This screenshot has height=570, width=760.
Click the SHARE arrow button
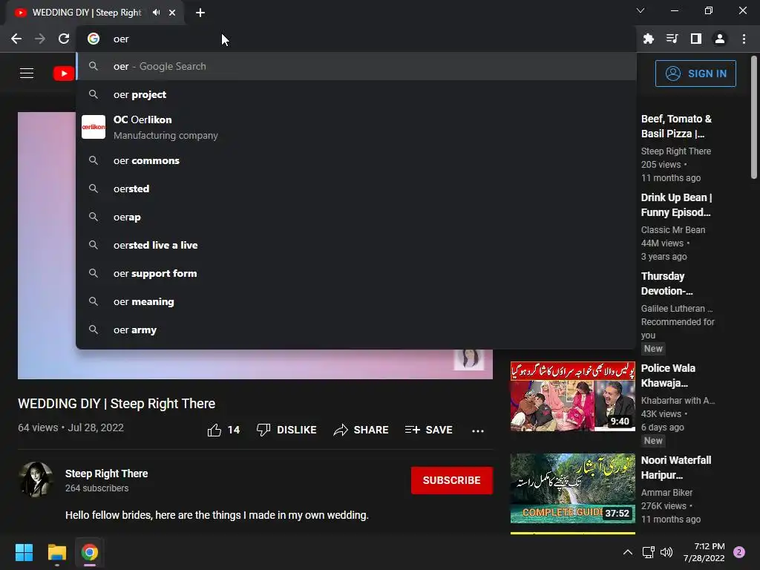(361, 430)
